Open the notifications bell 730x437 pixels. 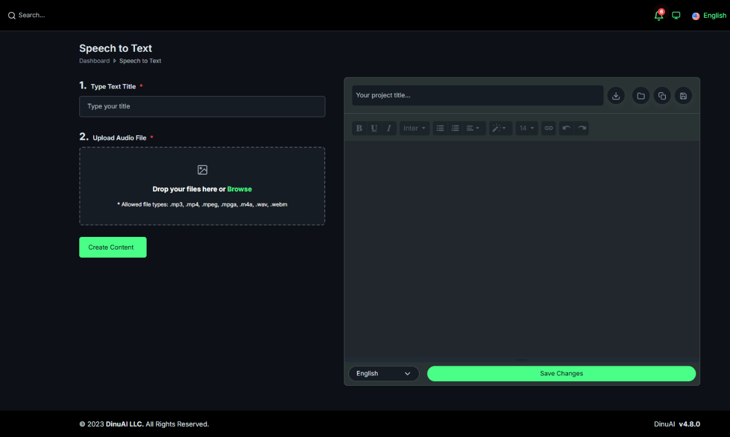(x=658, y=16)
